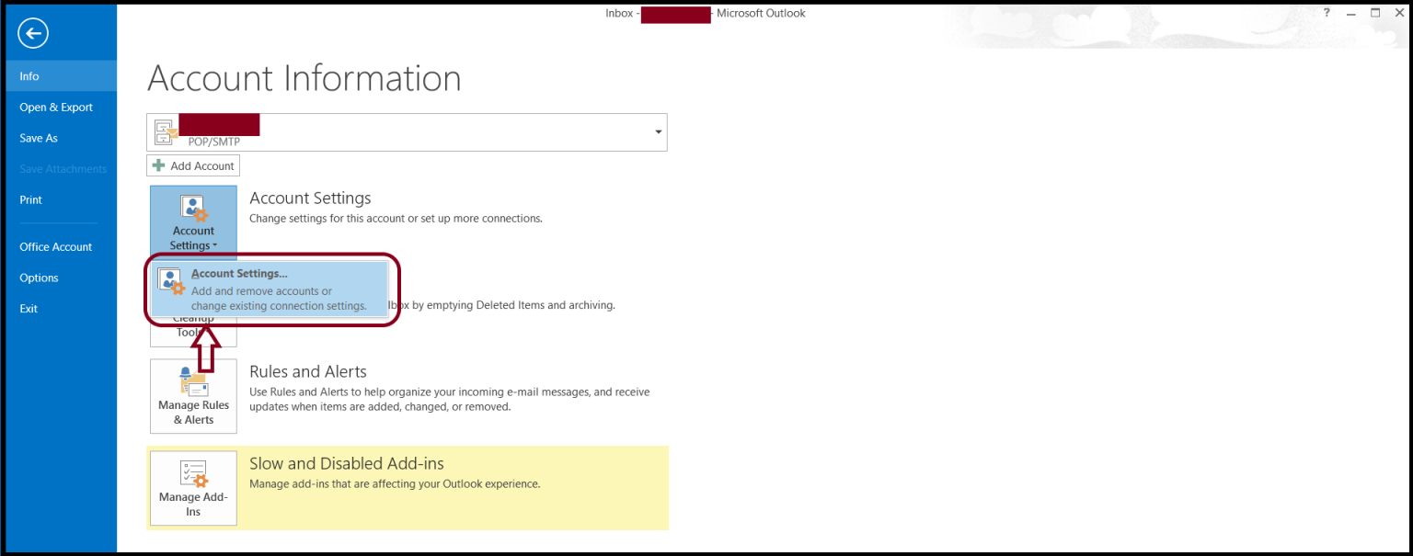Click the POP/SMTP account mailbox icon
Screen dimensions: 1413x556
point(167,132)
